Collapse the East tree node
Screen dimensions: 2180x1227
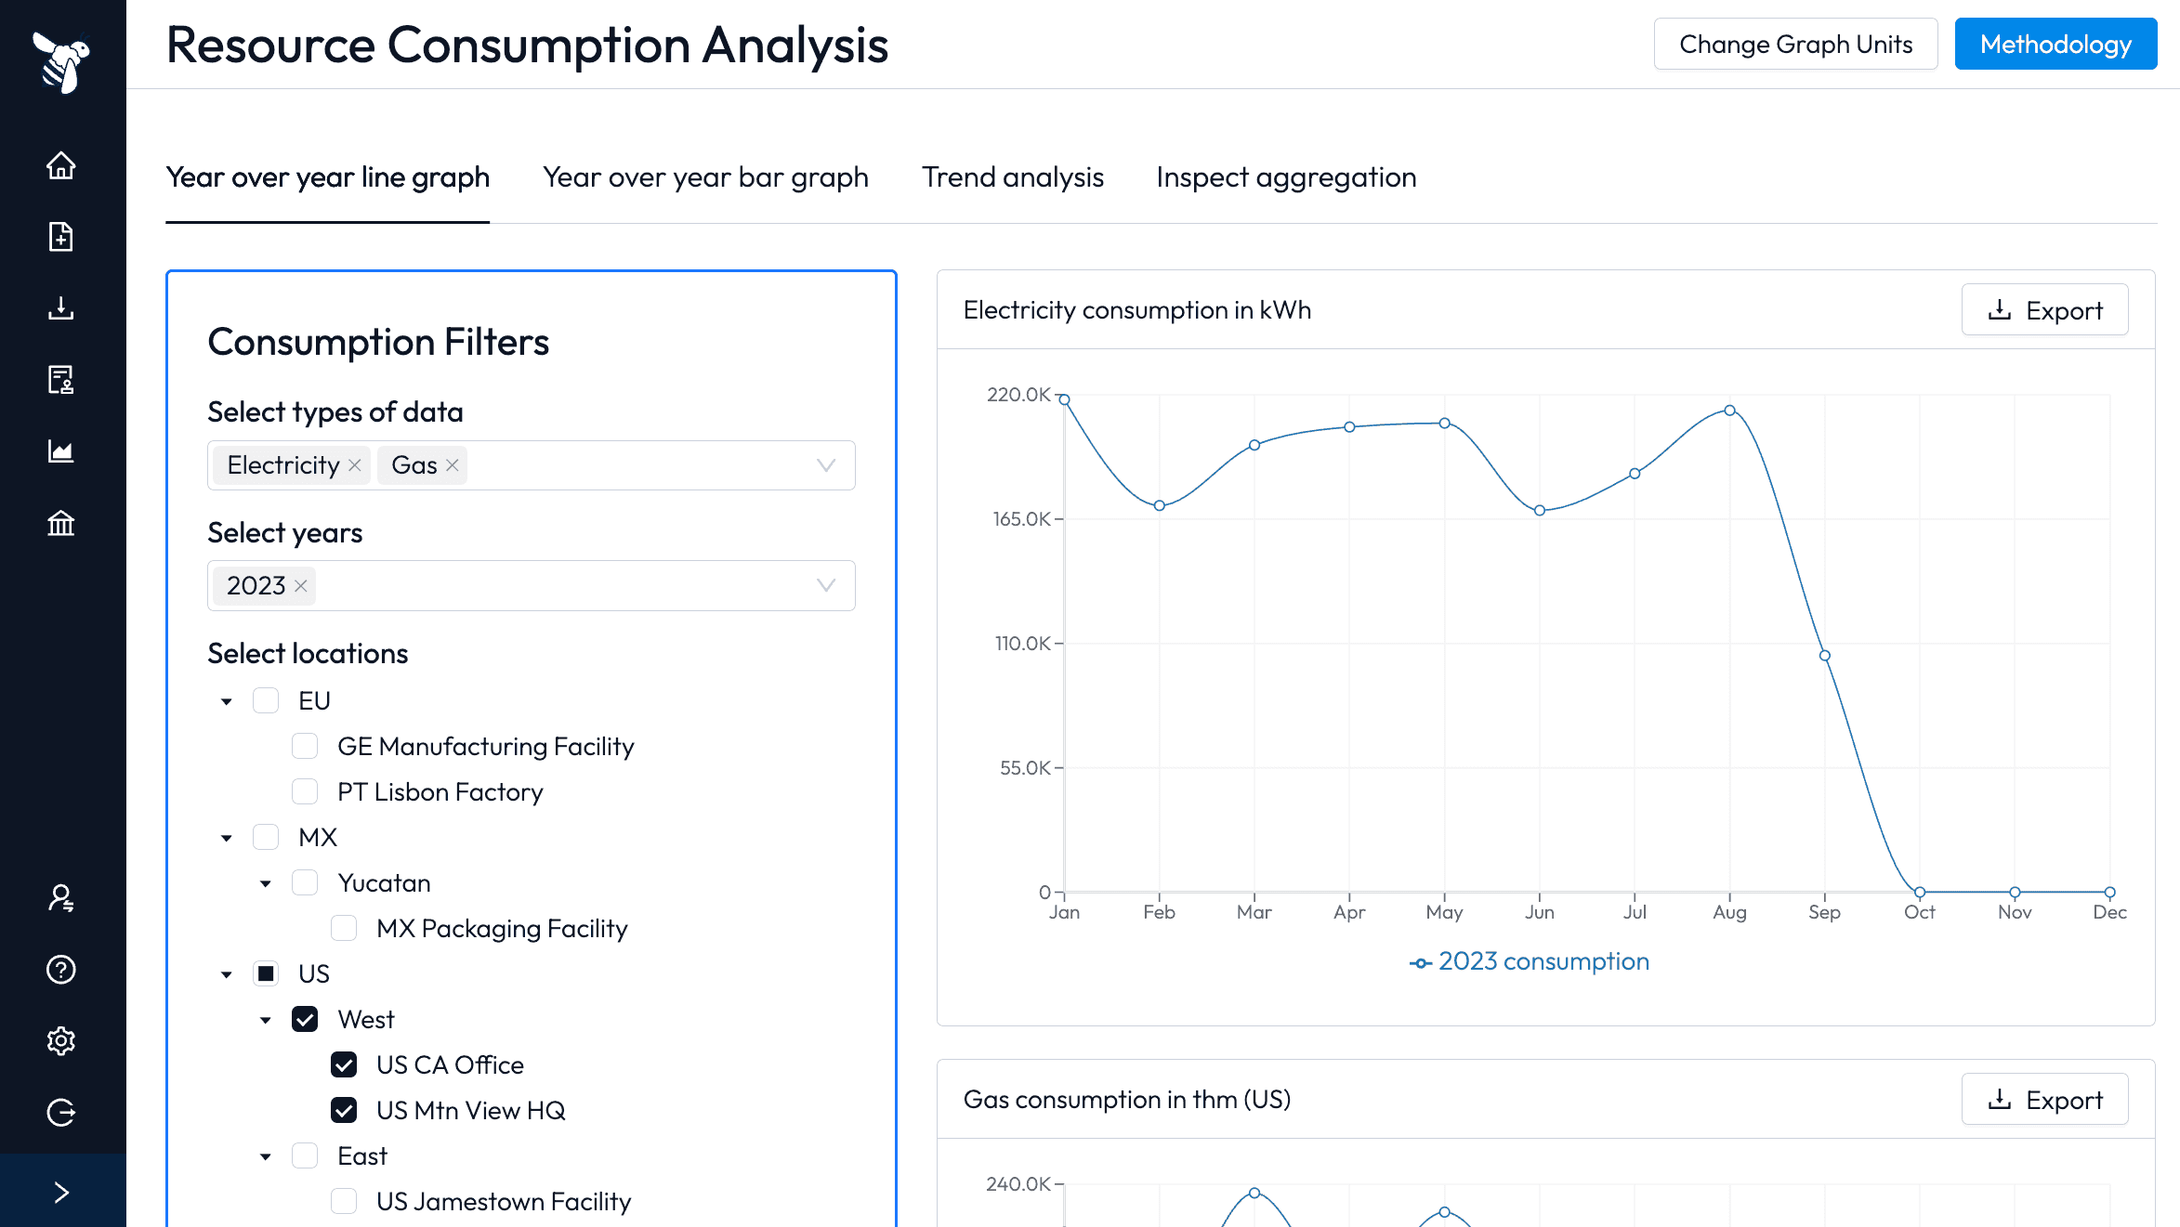tap(266, 1156)
